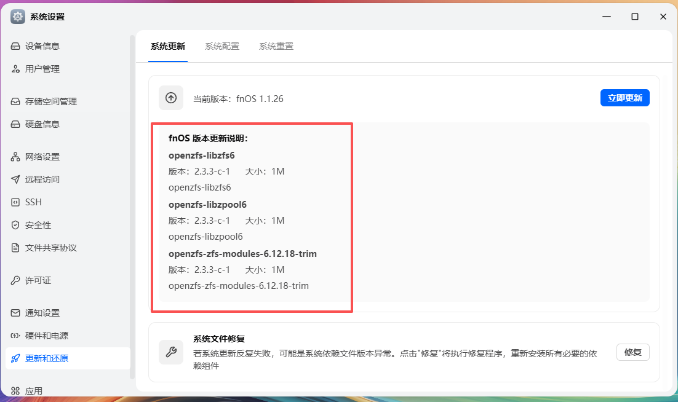Click the upload arrow version icon

pos(170,97)
